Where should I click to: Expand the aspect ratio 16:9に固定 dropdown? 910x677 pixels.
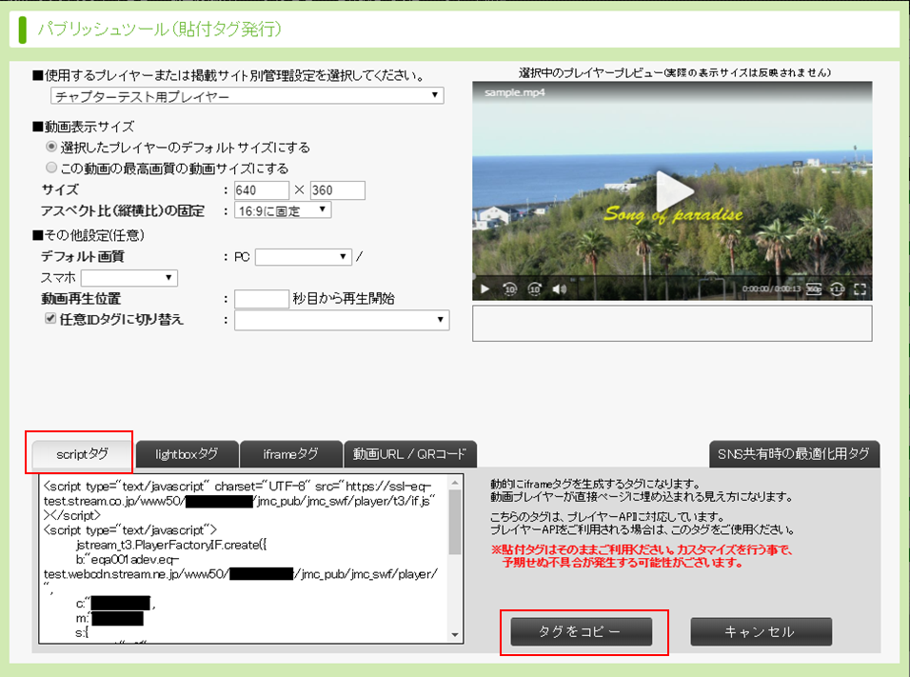[283, 210]
